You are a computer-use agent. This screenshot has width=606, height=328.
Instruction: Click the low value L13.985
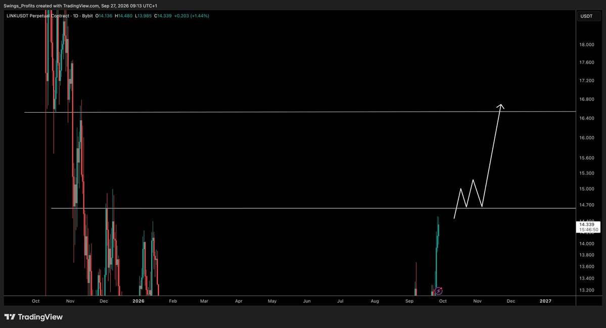point(144,16)
